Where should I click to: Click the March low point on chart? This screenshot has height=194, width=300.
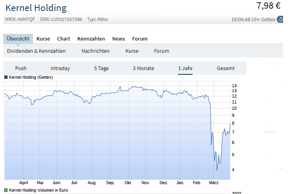click(217, 170)
